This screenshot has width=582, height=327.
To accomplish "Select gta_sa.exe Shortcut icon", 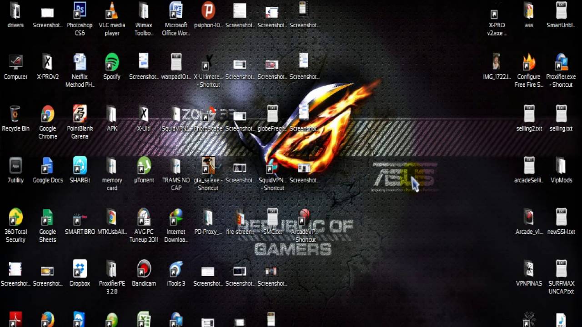I will [x=208, y=166].
